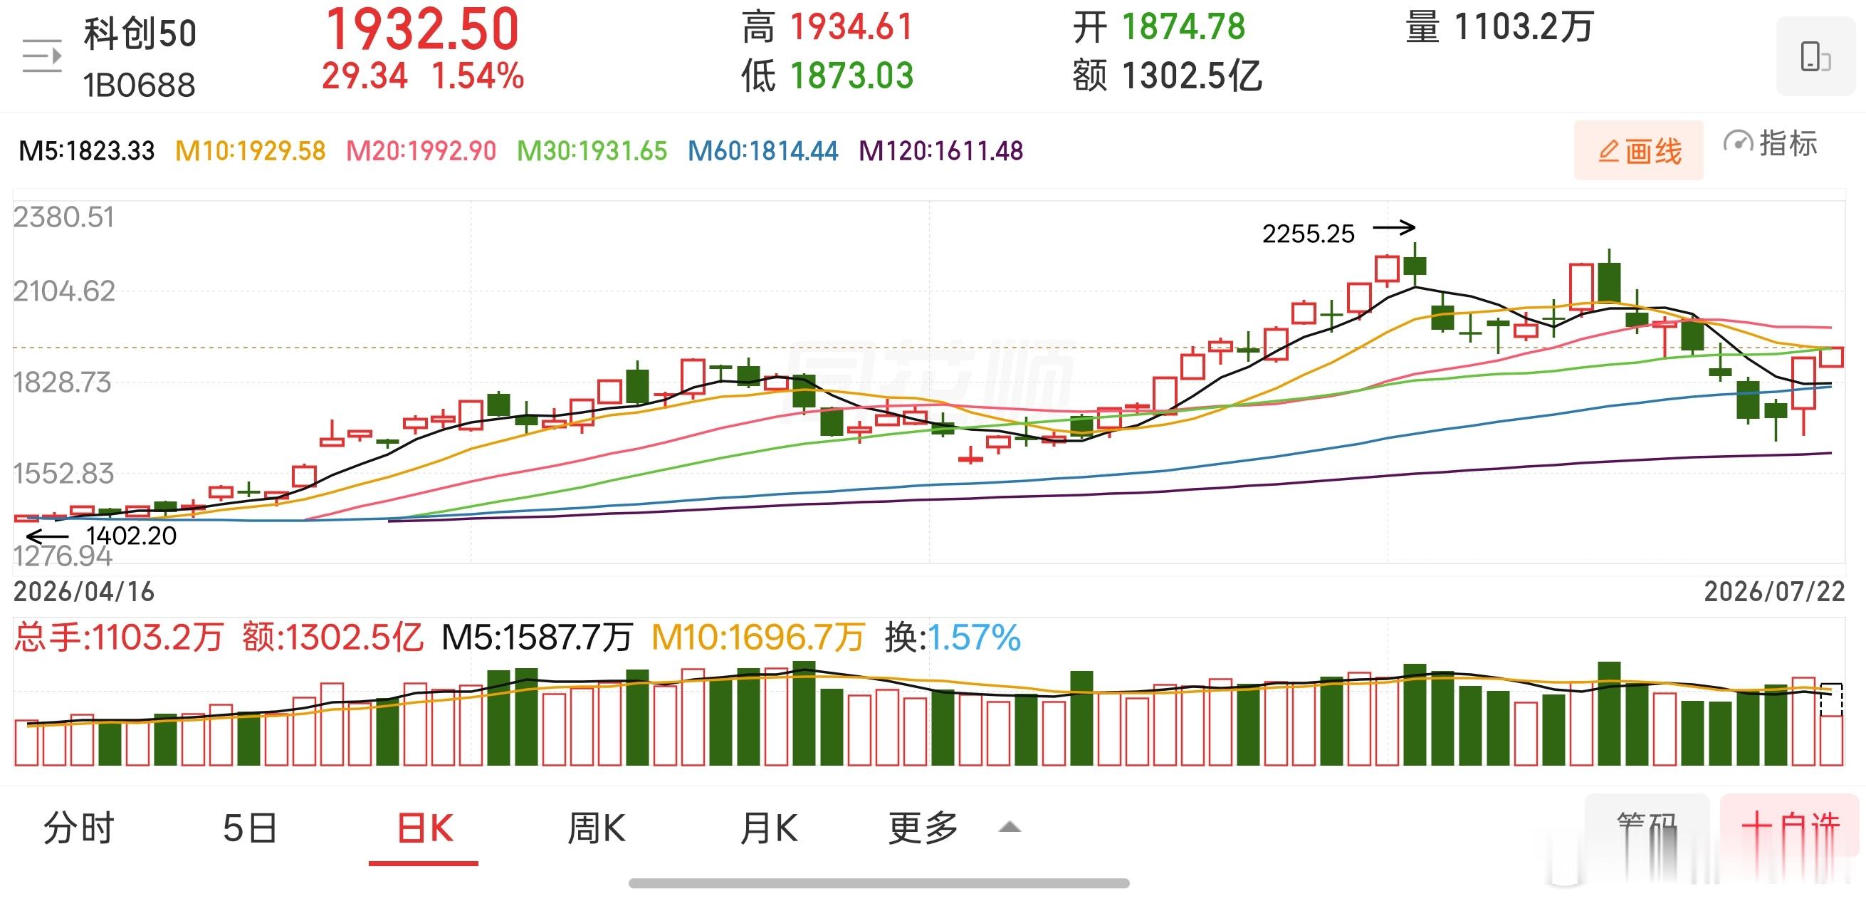Tap the gauge icon beside 指标

1738,141
